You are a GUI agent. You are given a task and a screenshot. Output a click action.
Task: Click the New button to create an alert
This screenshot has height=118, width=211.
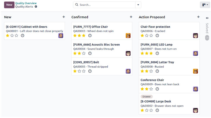[x=9, y=5]
